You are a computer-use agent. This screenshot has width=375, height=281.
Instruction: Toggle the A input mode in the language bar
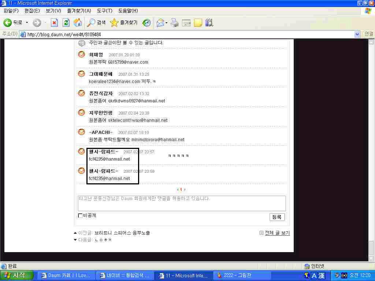tap(314, 276)
